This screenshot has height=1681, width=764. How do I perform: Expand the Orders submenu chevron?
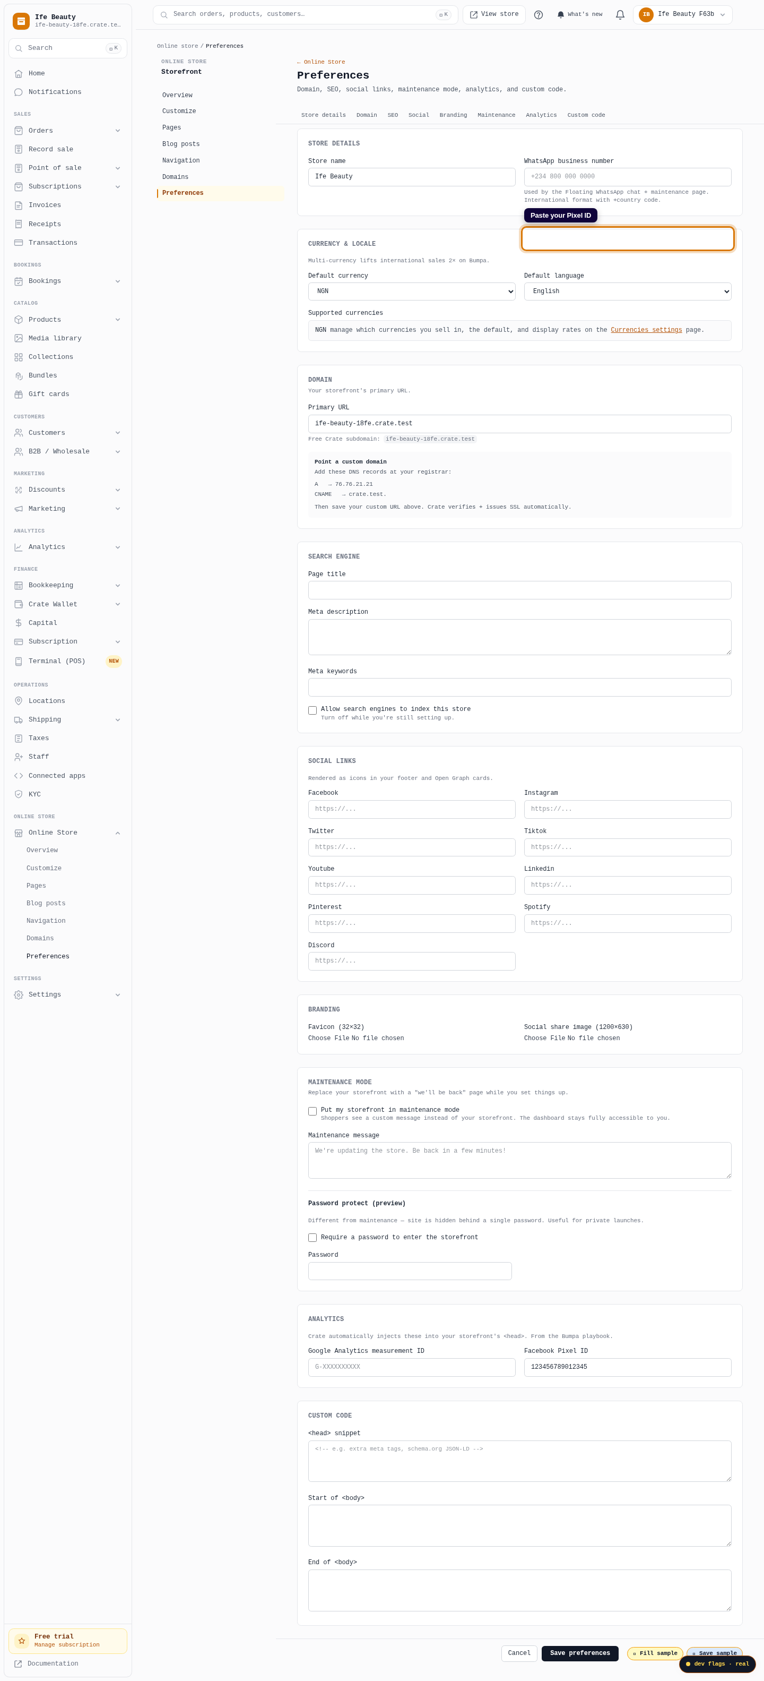tap(118, 131)
